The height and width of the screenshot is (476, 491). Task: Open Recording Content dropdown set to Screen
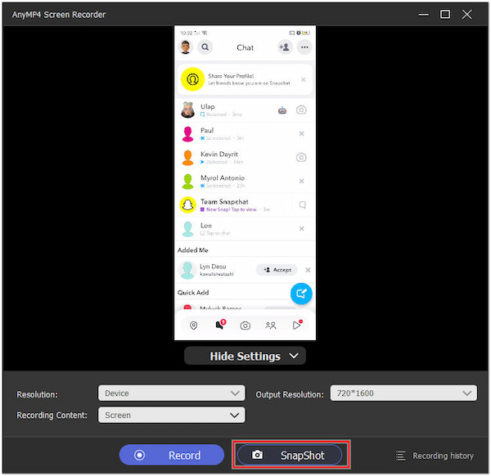[x=172, y=415]
